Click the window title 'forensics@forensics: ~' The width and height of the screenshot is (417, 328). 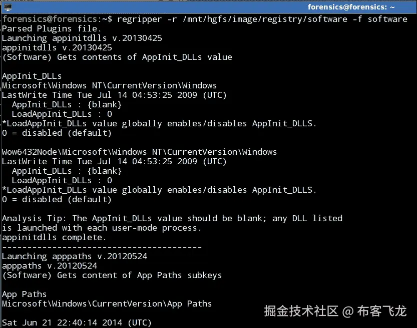(x=351, y=7)
